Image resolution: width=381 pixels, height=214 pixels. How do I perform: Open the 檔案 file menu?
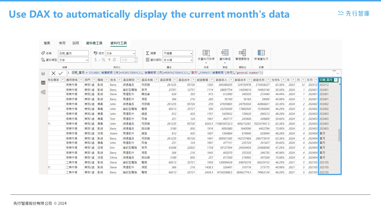[x=47, y=43]
